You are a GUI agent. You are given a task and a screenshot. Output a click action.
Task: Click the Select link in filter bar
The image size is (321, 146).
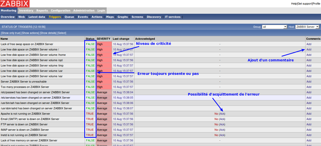[x=62, y=33]
